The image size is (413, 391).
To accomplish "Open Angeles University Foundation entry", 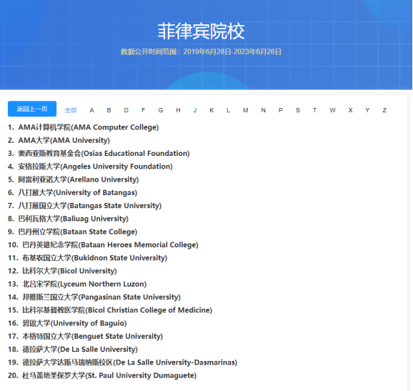I will (95, 167).
